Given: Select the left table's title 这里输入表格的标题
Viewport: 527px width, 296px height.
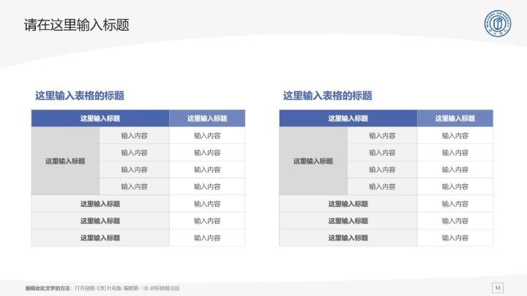Looking at the screenshot, I should point(80,96).
